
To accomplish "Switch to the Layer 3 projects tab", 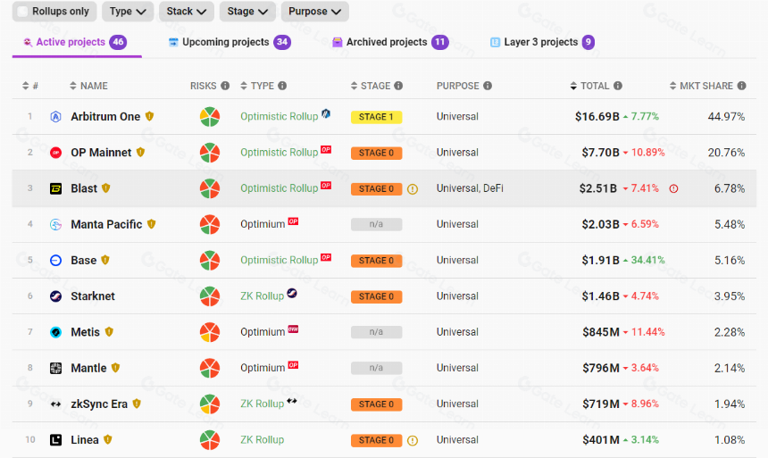I will (542, 42).
